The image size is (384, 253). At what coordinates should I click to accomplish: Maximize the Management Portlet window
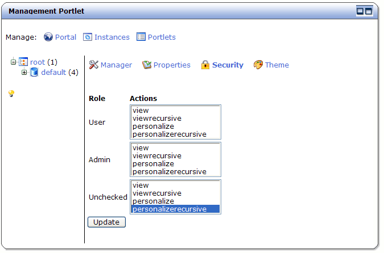368,11
